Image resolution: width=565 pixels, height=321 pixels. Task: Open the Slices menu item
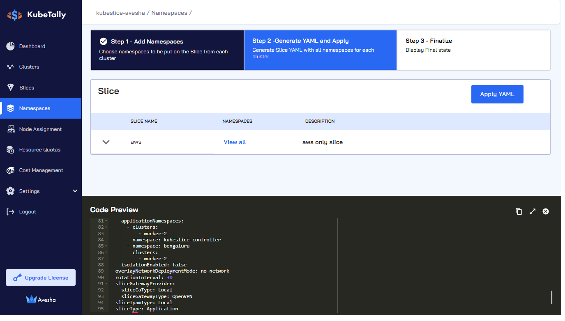pyautogui.click(x=41, y=87)
